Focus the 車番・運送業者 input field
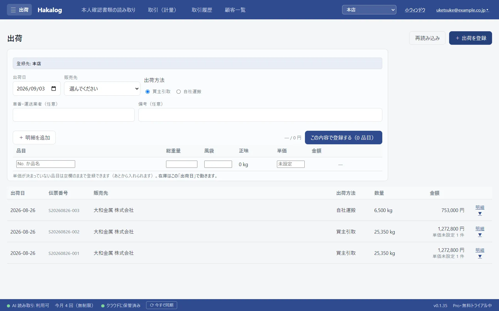Screen dimensions: 499x311 pos(74,115)
